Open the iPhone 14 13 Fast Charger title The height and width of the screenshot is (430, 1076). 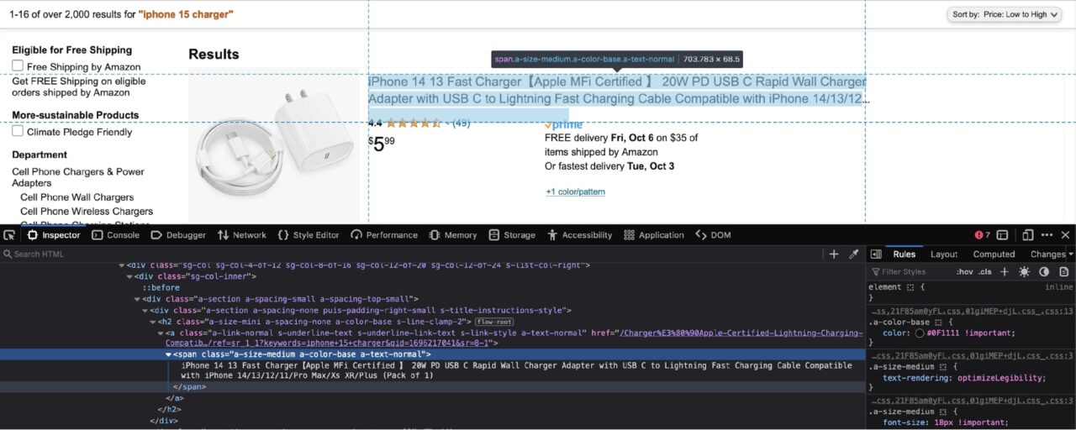tap(618, 90)
